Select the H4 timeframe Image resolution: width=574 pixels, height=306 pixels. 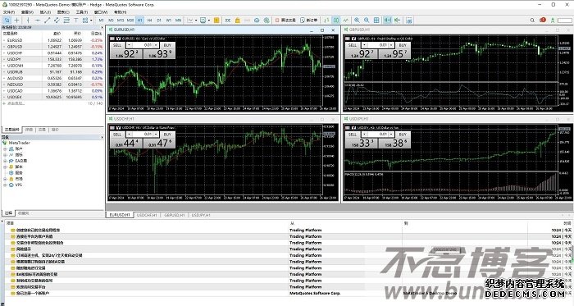click(149, 21)
